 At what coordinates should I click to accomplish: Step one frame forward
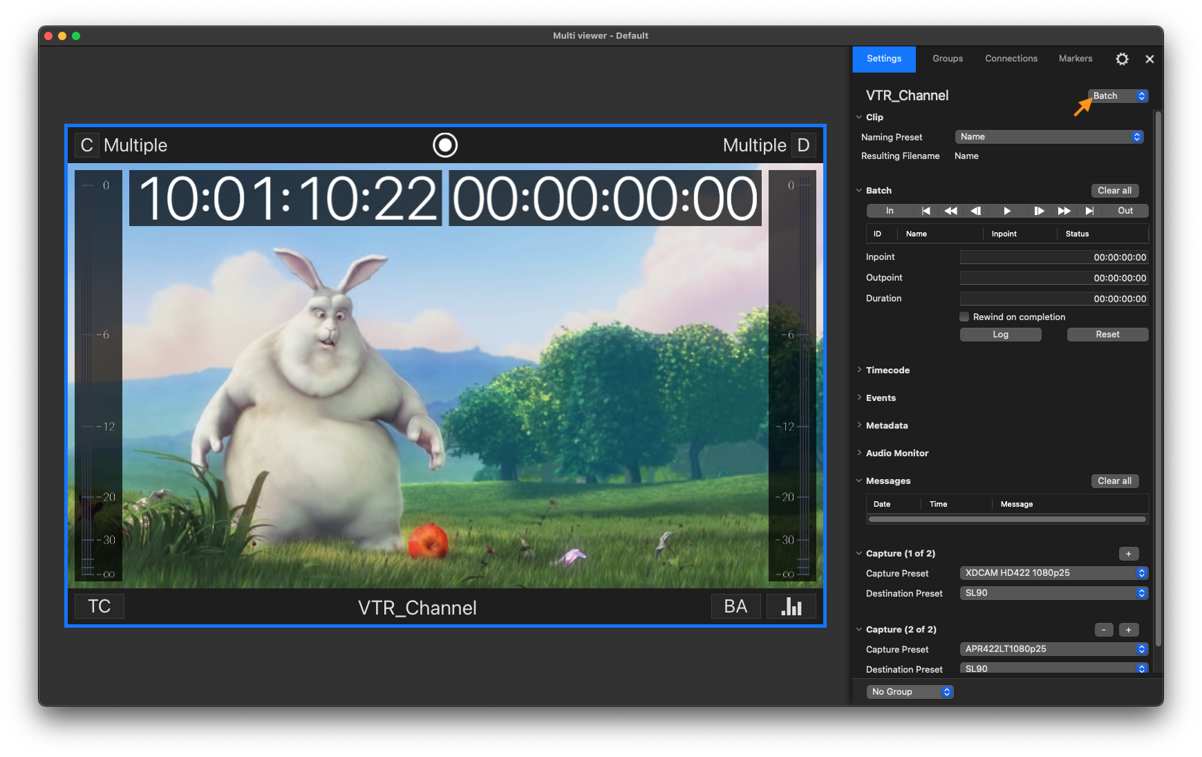[1039, 211]
